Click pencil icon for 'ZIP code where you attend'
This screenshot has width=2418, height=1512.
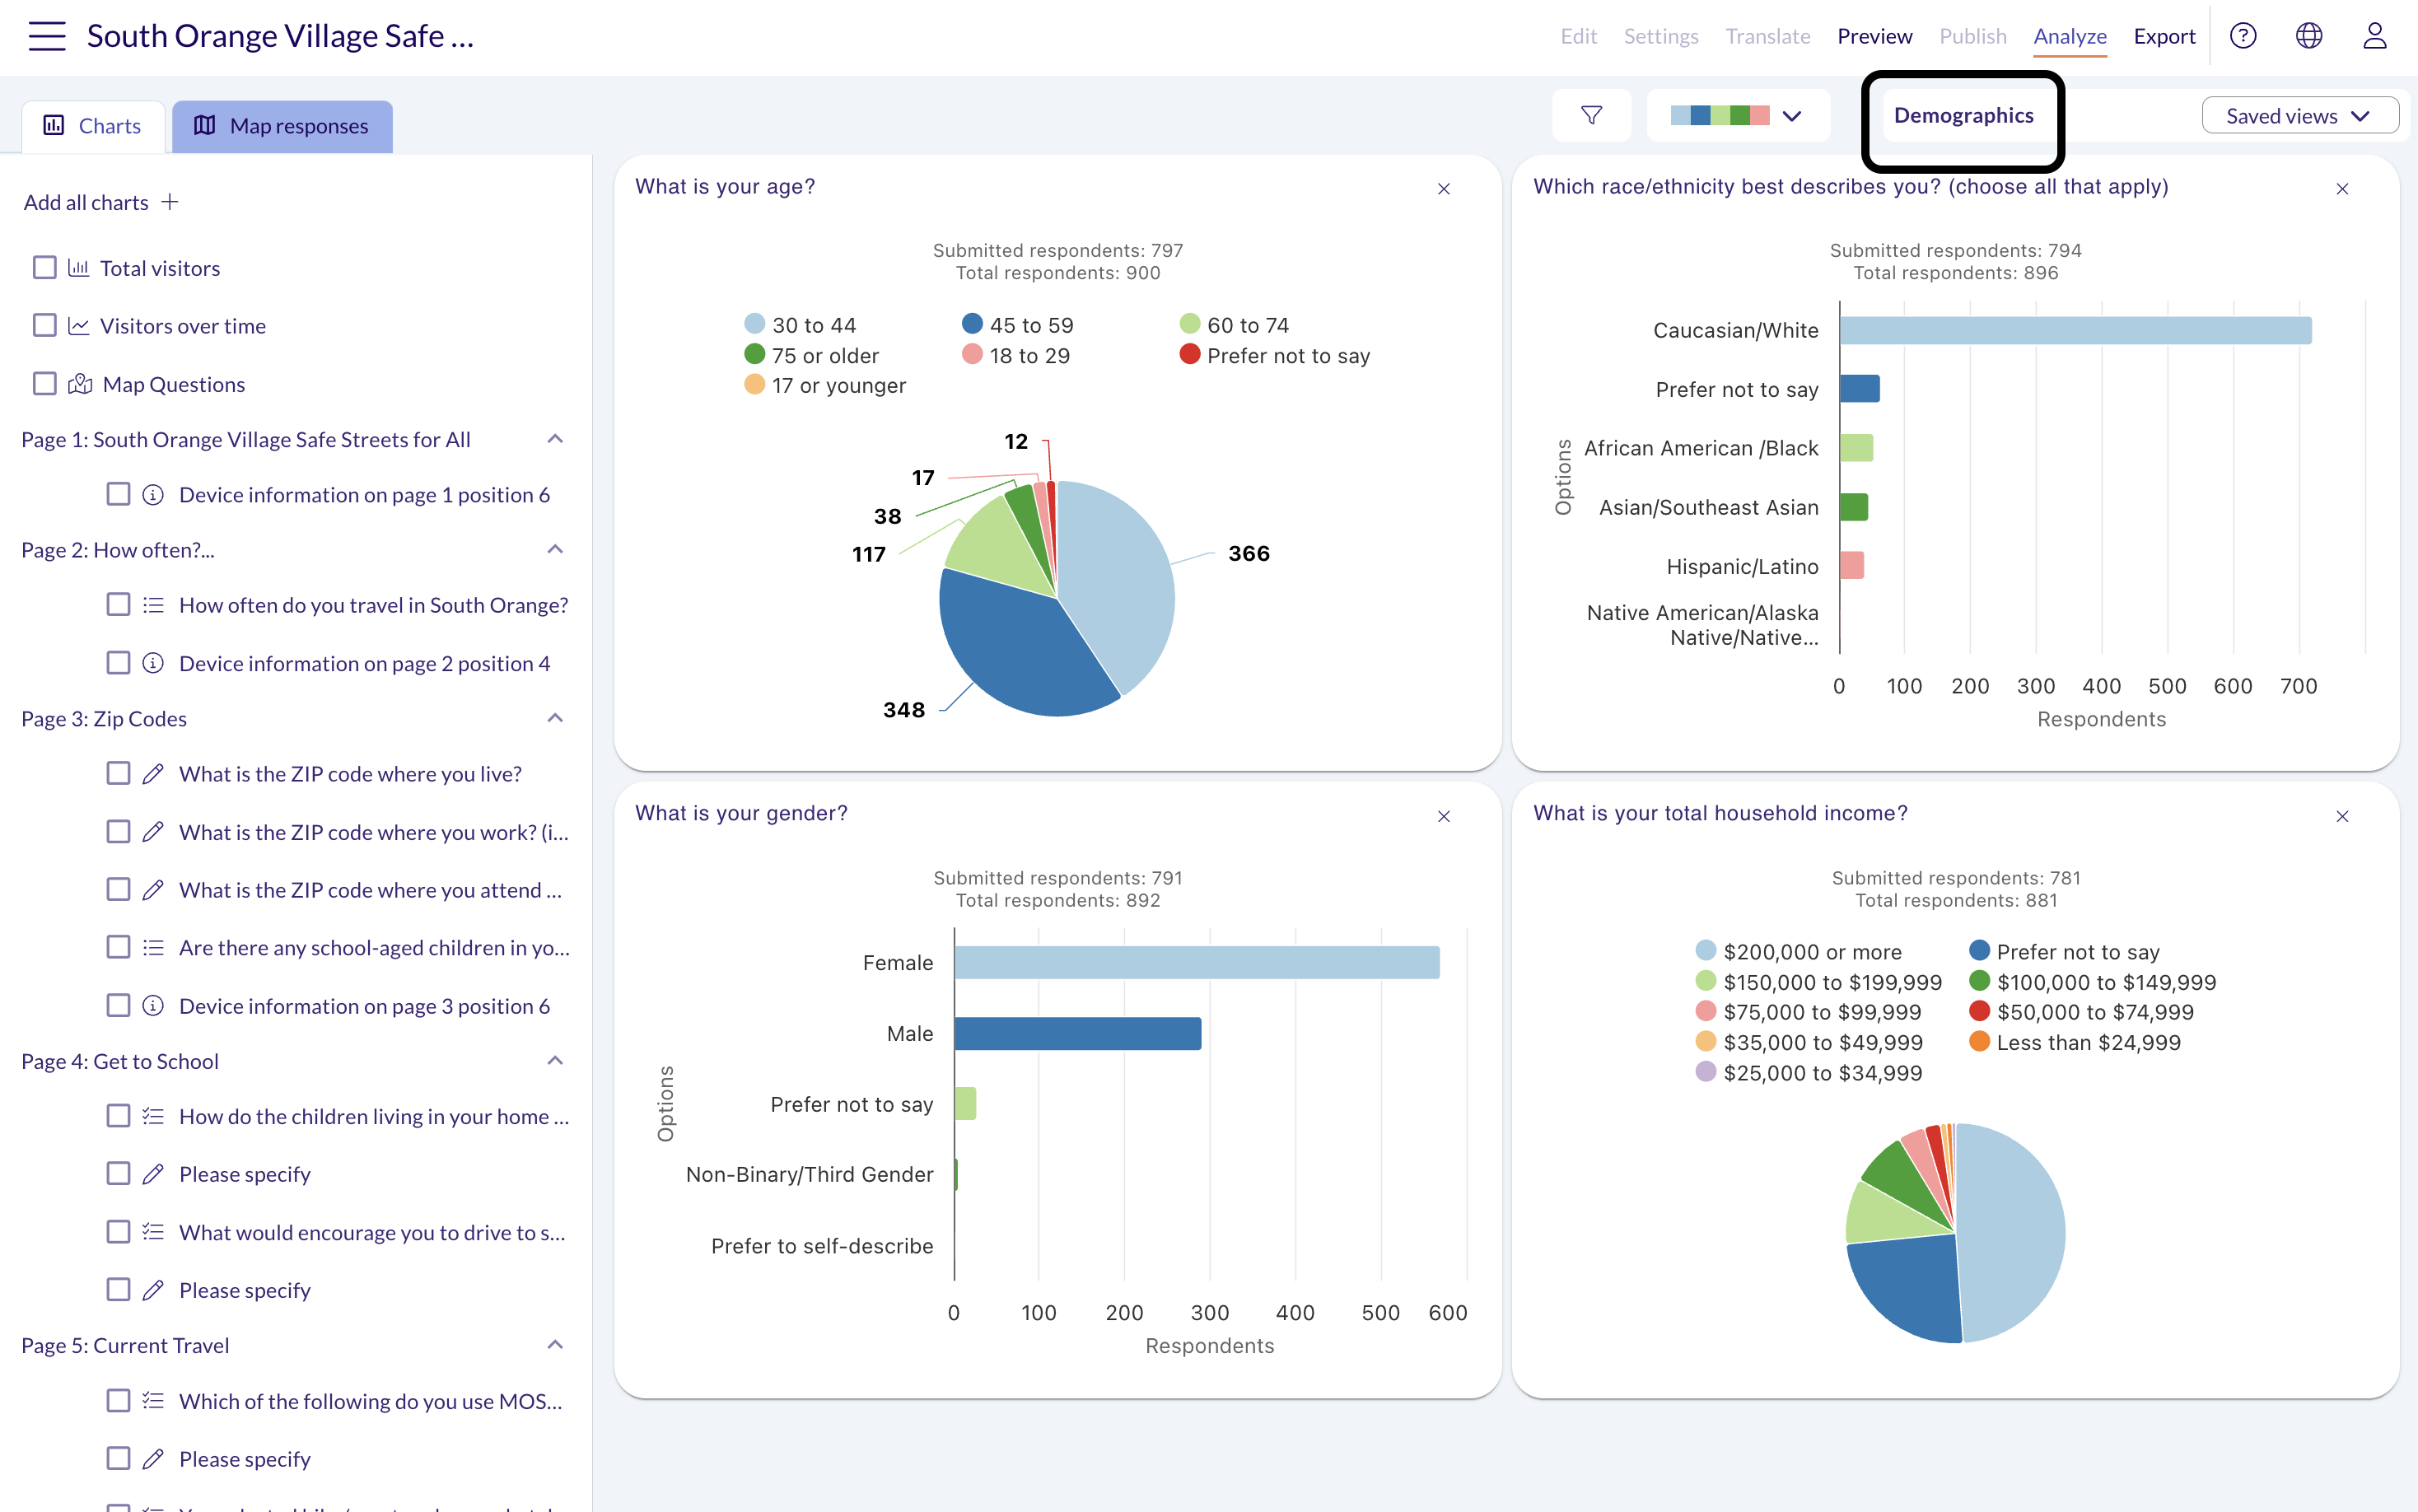[x=153, y=890]
